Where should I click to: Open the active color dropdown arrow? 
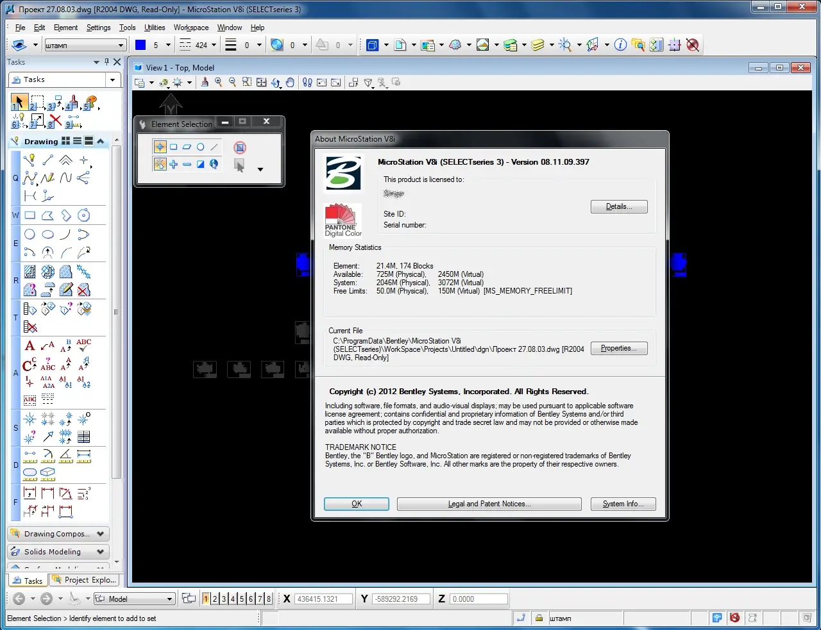[168, 46]
